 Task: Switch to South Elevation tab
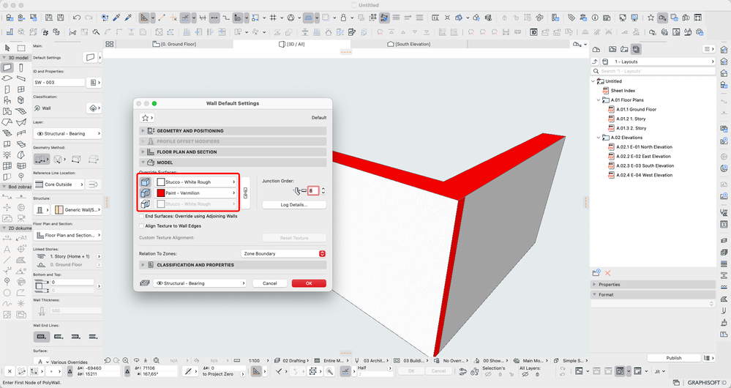(408, 44)
